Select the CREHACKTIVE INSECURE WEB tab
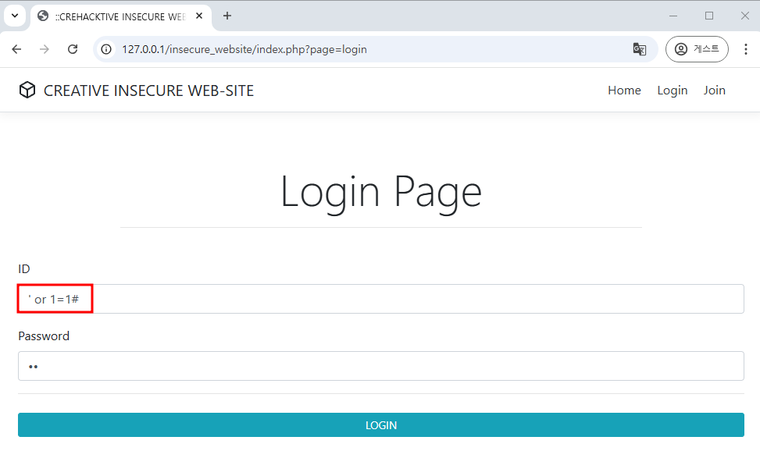Image resolution: width=760 pixels, height=451 pixels. point(121,16)
